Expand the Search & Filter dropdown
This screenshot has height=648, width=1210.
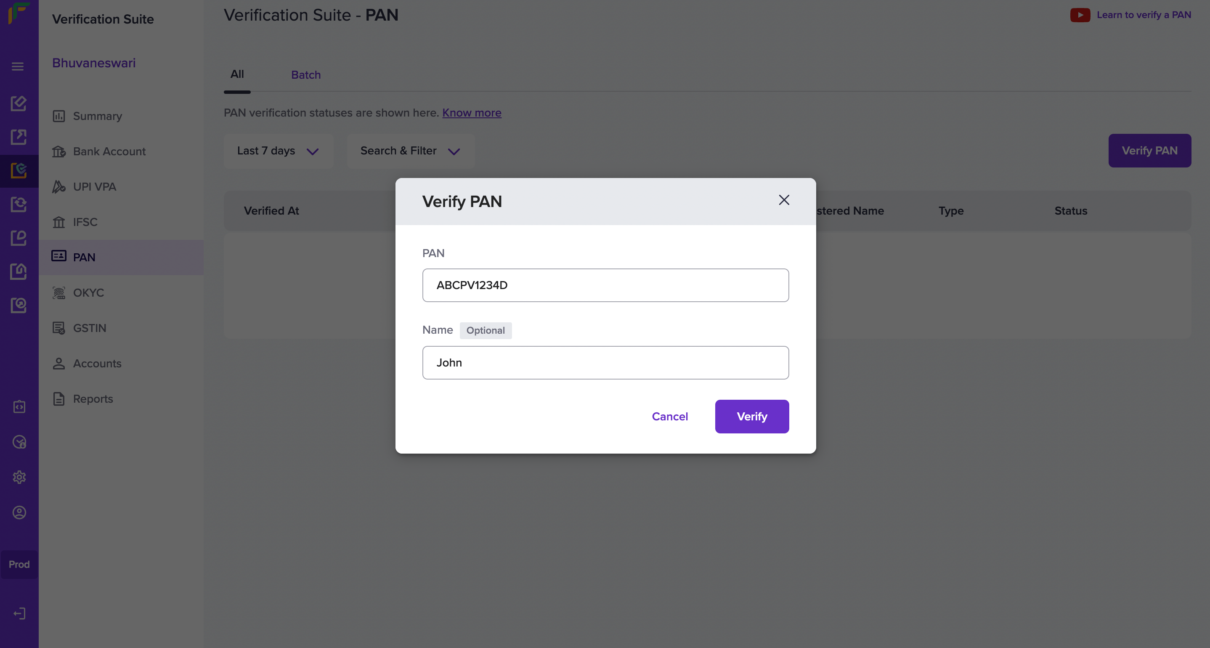tap(411, 151)
